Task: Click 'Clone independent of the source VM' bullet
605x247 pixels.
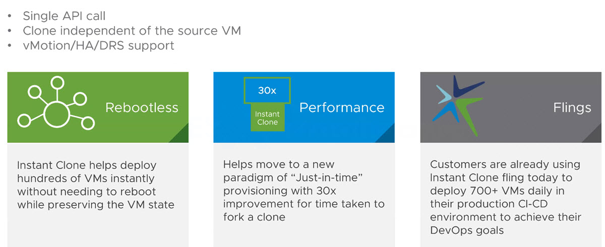Action: (x=132, y=31)
